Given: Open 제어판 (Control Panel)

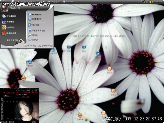Looking at the screenshot, I should 34,25.
